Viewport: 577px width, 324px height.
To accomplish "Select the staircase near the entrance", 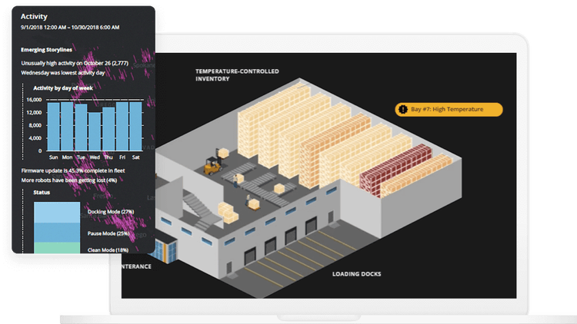I will (198, 207).
